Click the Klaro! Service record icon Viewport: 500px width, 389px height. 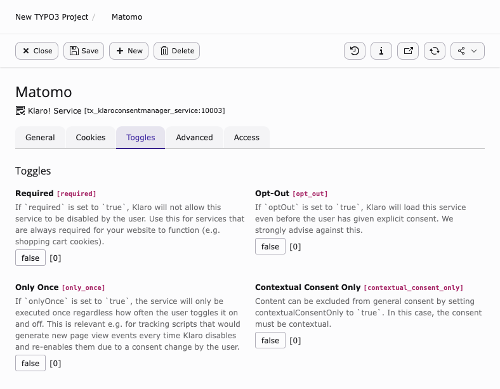point(20,110)
